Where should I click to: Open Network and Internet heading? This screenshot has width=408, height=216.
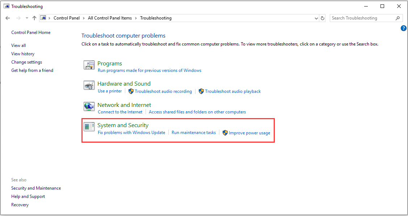pos(125,105)
